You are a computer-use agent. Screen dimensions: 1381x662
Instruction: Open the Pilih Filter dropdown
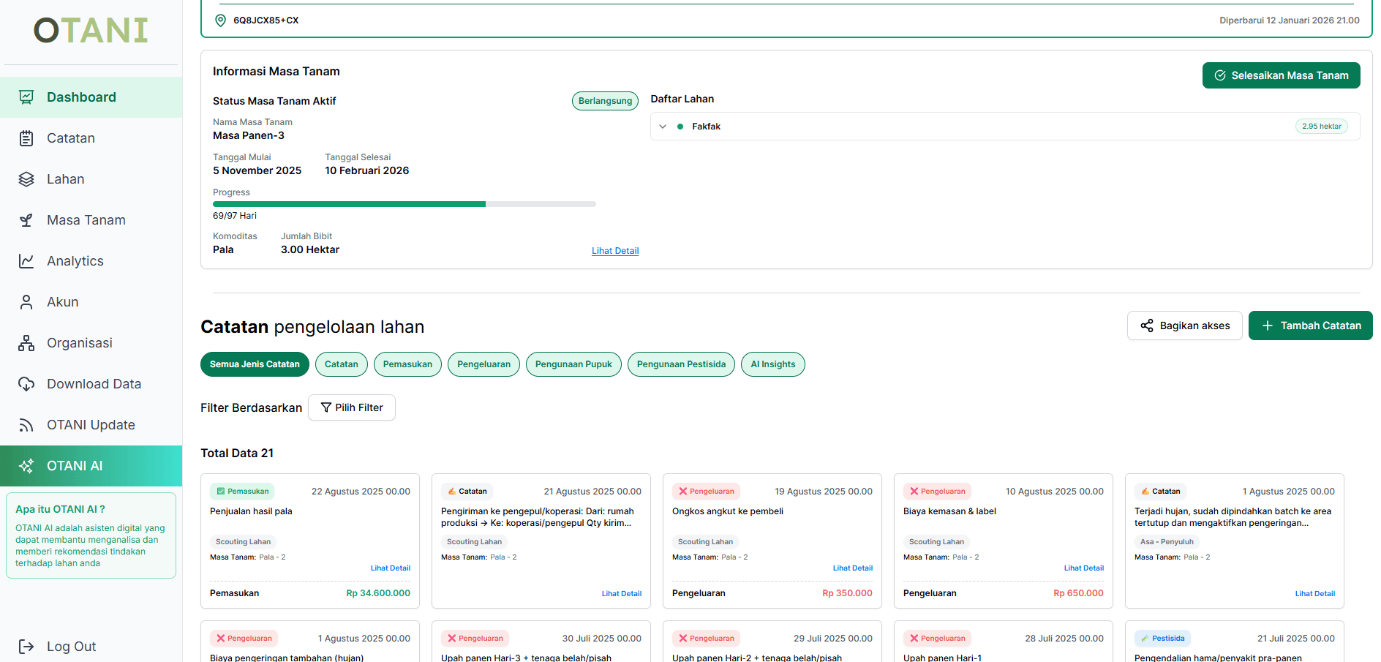[351, 407]
